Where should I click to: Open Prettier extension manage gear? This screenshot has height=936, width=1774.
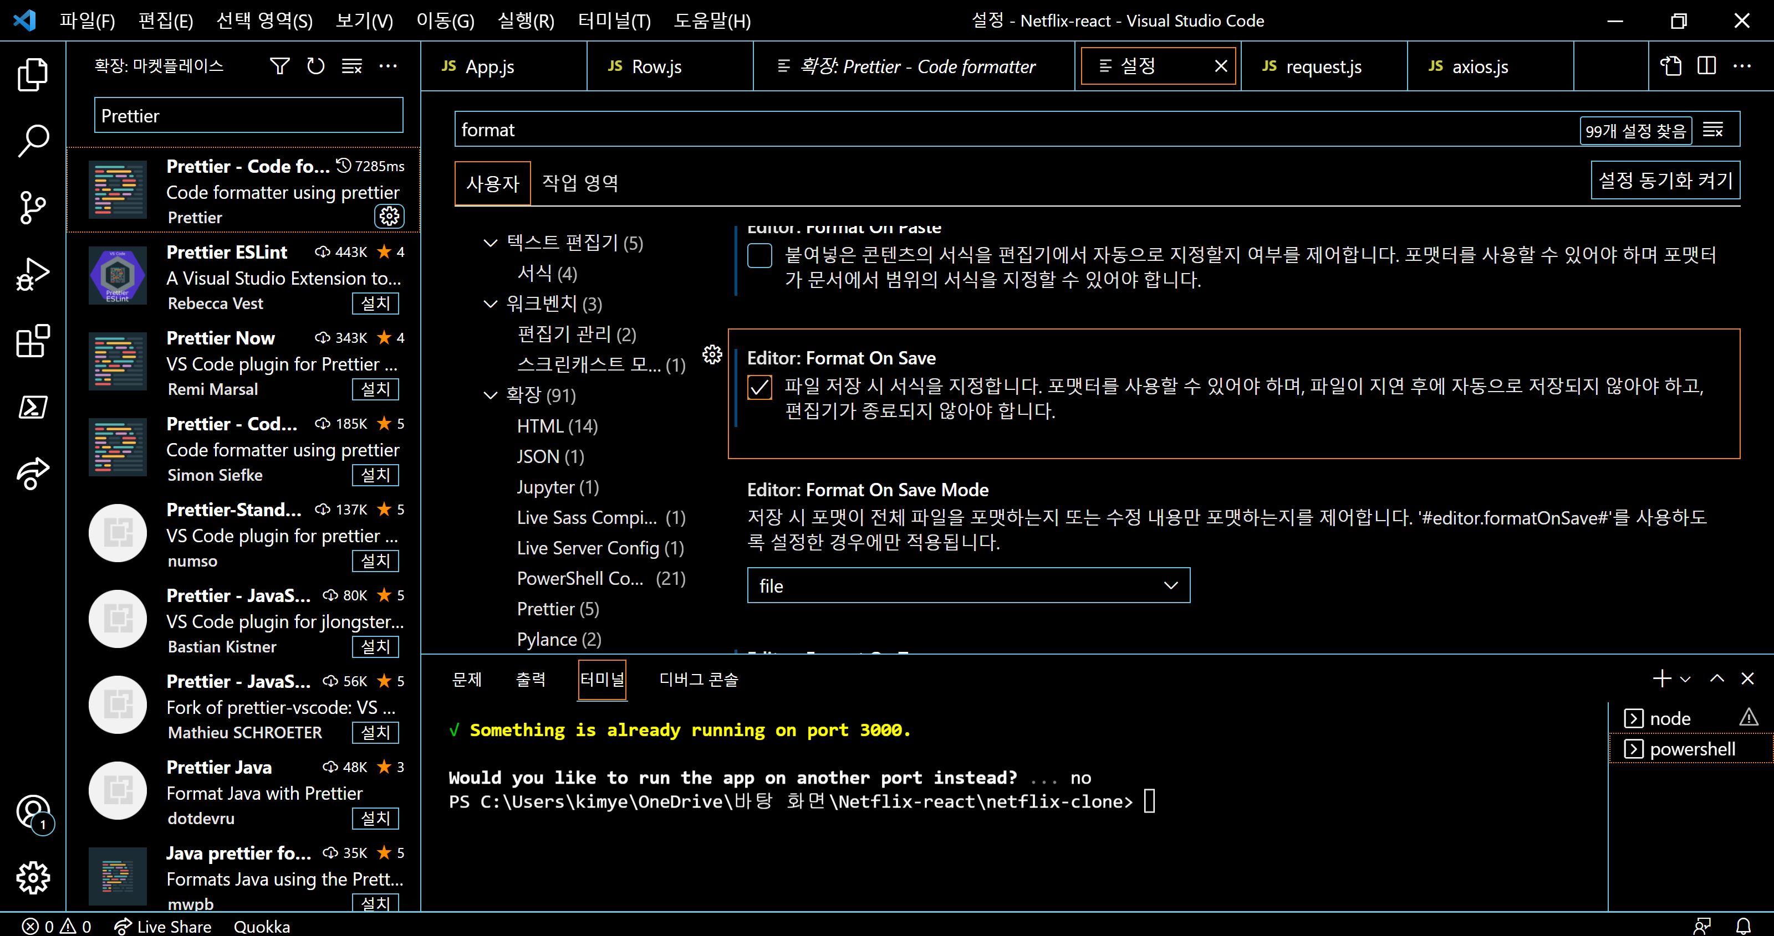point(389,216)
